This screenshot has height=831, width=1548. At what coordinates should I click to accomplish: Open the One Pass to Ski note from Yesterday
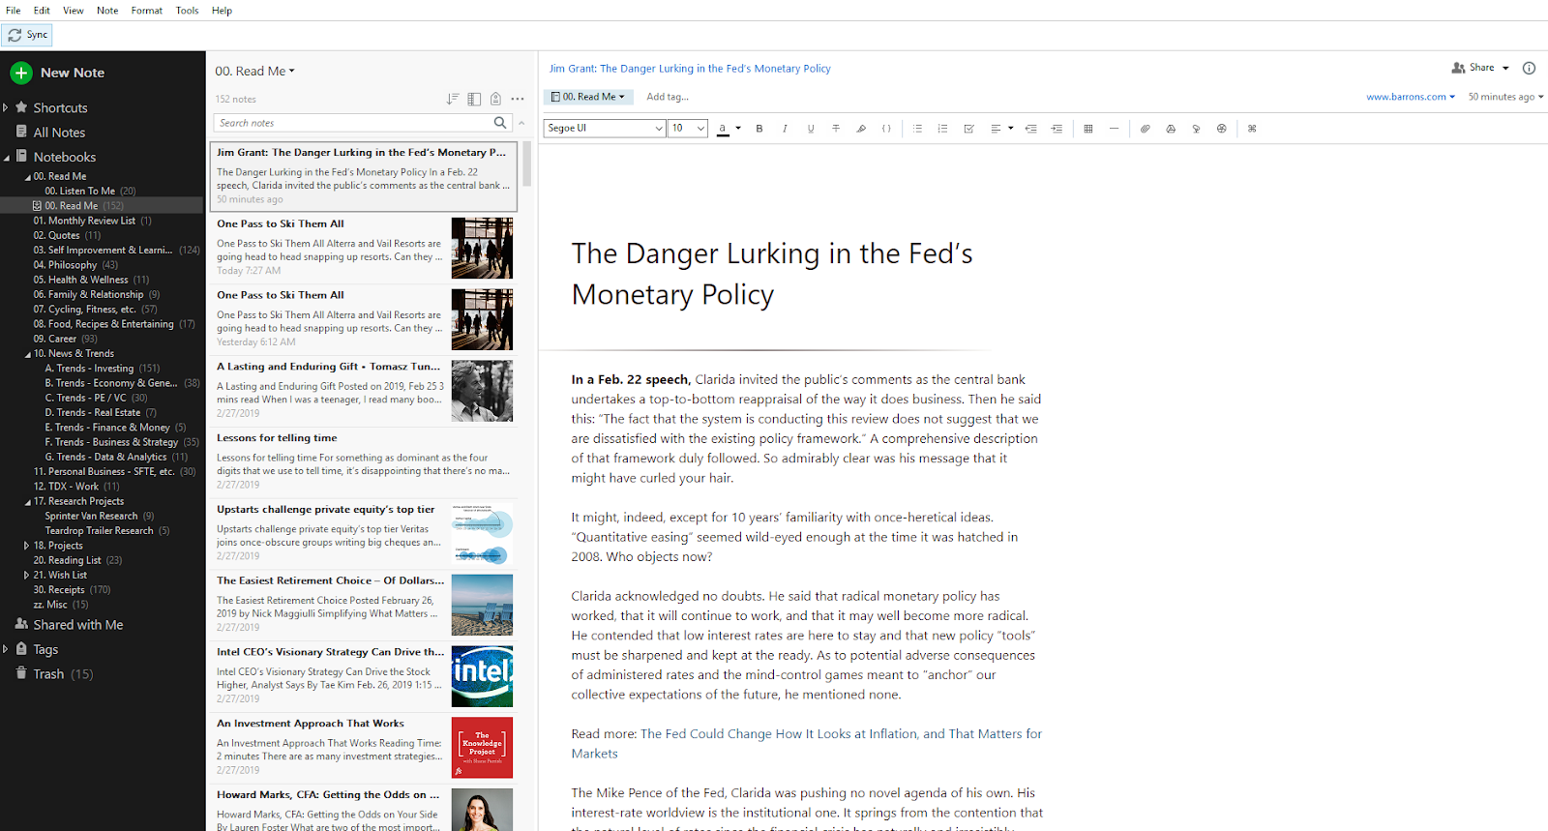[364, 318]
